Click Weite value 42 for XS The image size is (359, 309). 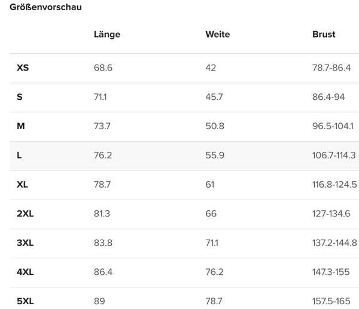pos(211,68)
